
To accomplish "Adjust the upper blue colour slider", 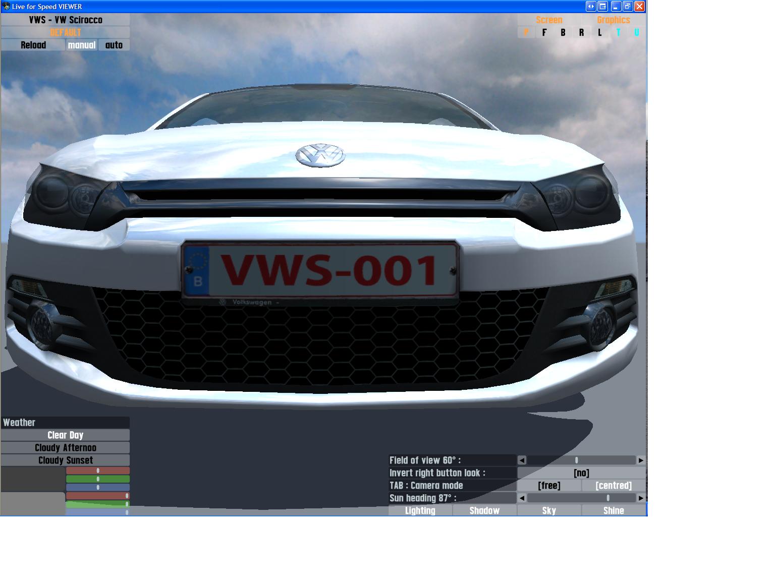I will [x=98, y=488].
